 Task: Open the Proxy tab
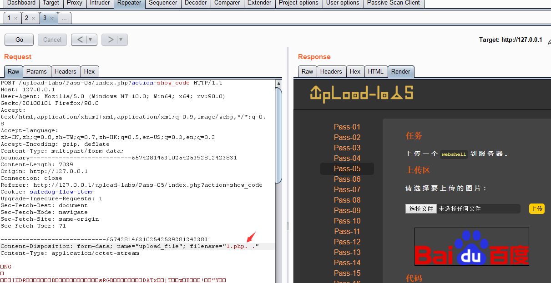click(x=75, y=3)
